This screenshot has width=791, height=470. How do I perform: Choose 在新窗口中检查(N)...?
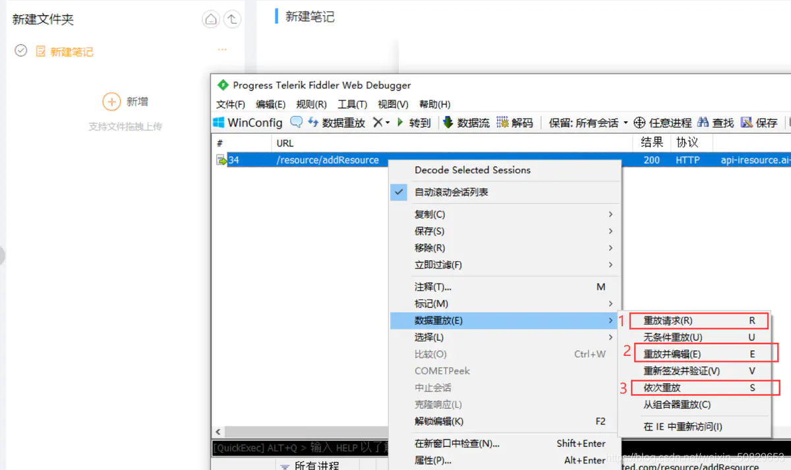tap(506, 444)
